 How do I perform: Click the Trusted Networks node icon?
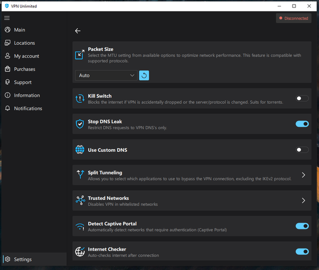point(80,200)
